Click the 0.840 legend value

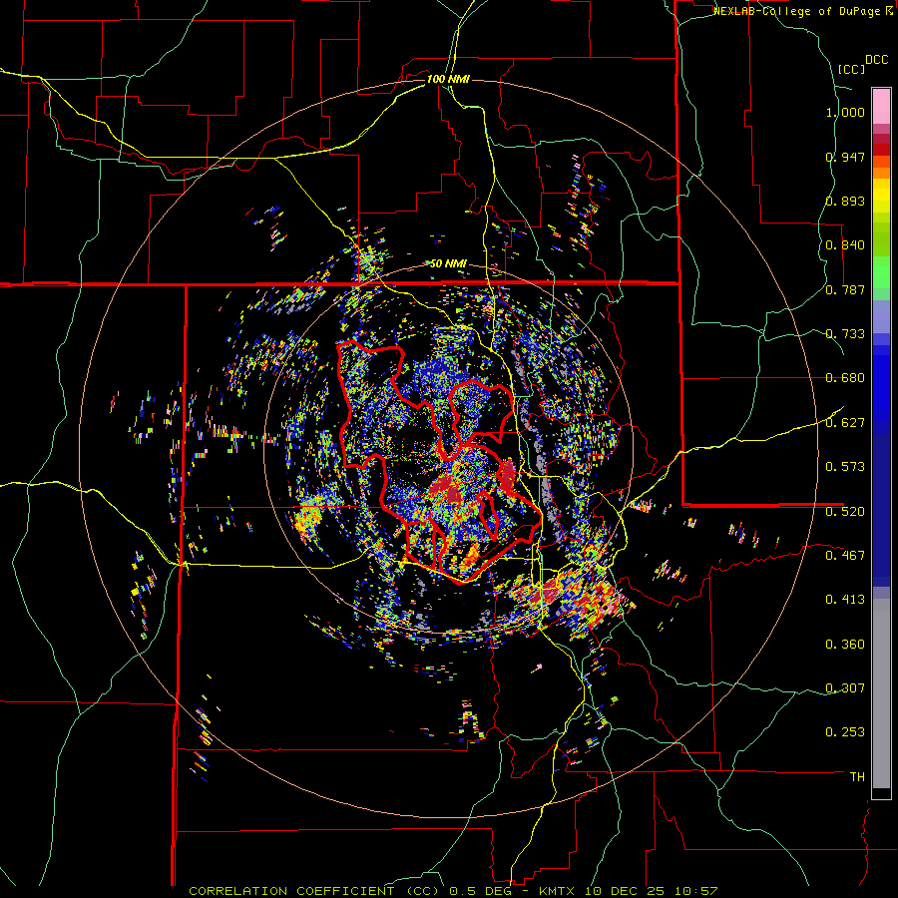click(x=845, y=245)
